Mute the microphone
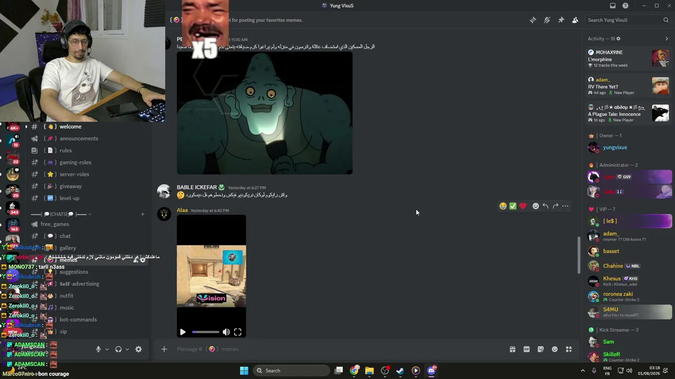The image size is (675, 379). click(98, 349)
